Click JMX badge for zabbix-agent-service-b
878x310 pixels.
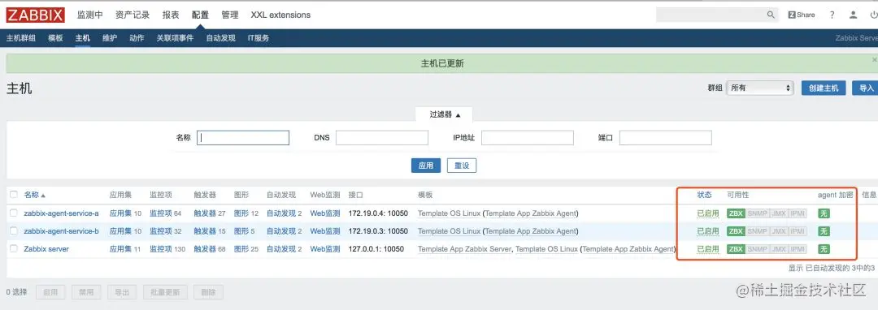779,231
